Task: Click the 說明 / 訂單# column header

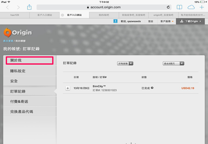Action: click(x=100, y=77)
